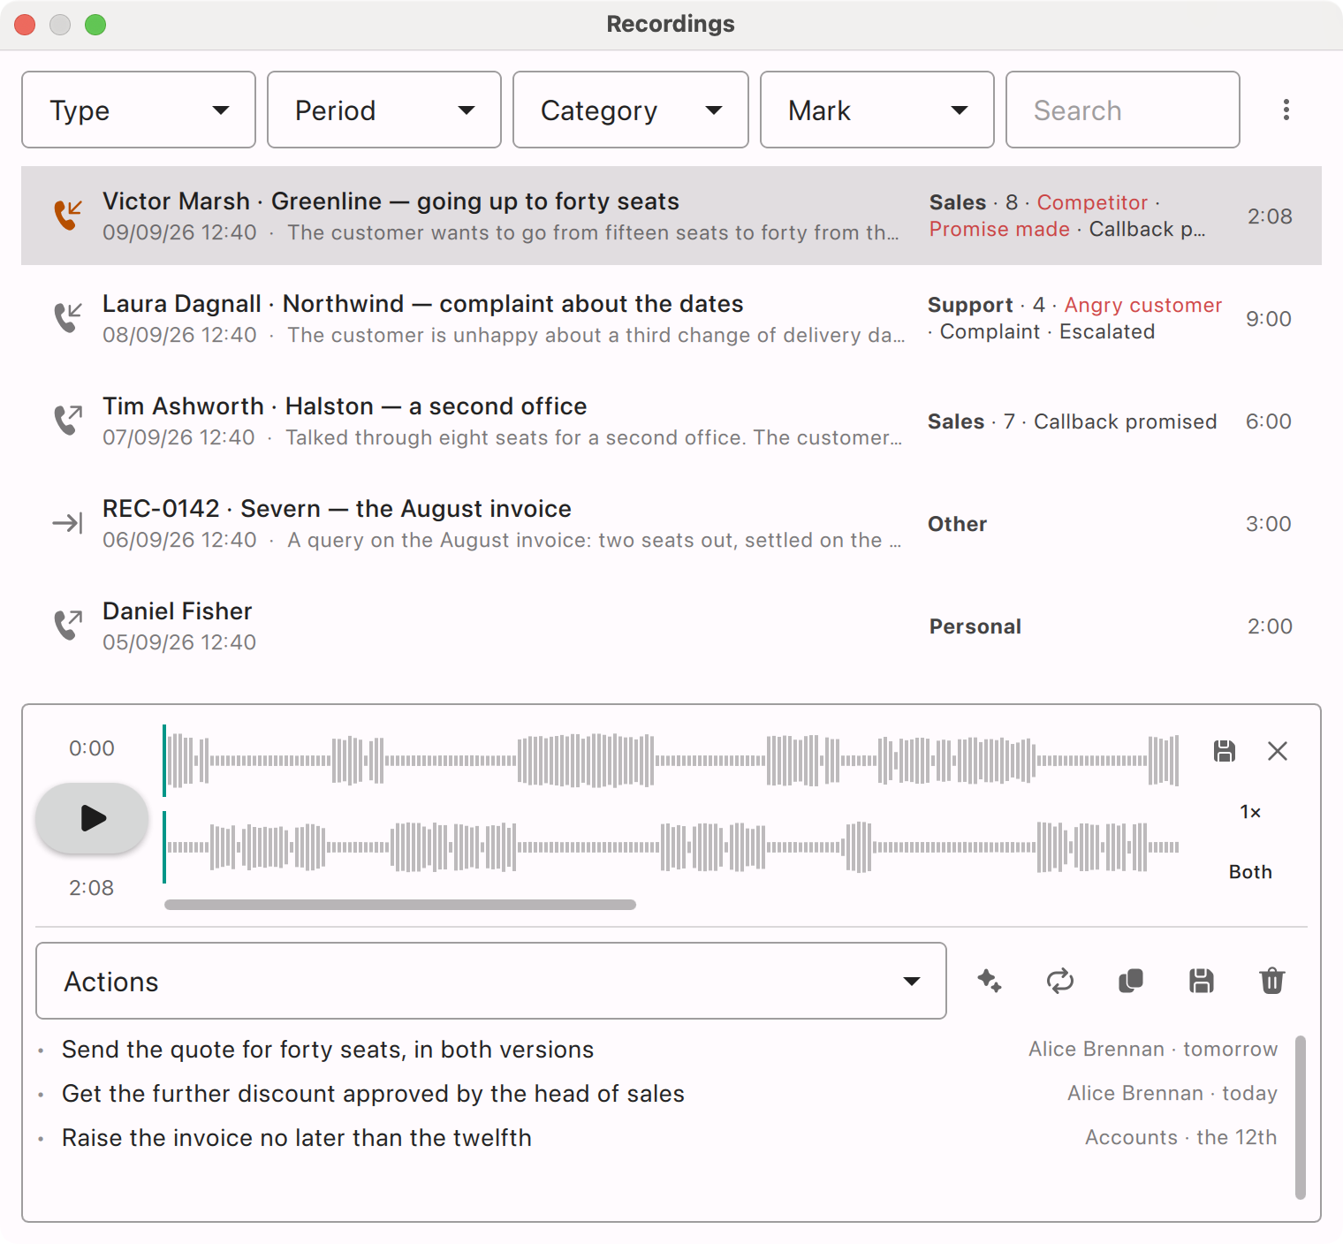This screenshot has width=1343, height=1244.
Task: Click the actions list vertical scrollbar
Action: [x=1301, y=1118]
